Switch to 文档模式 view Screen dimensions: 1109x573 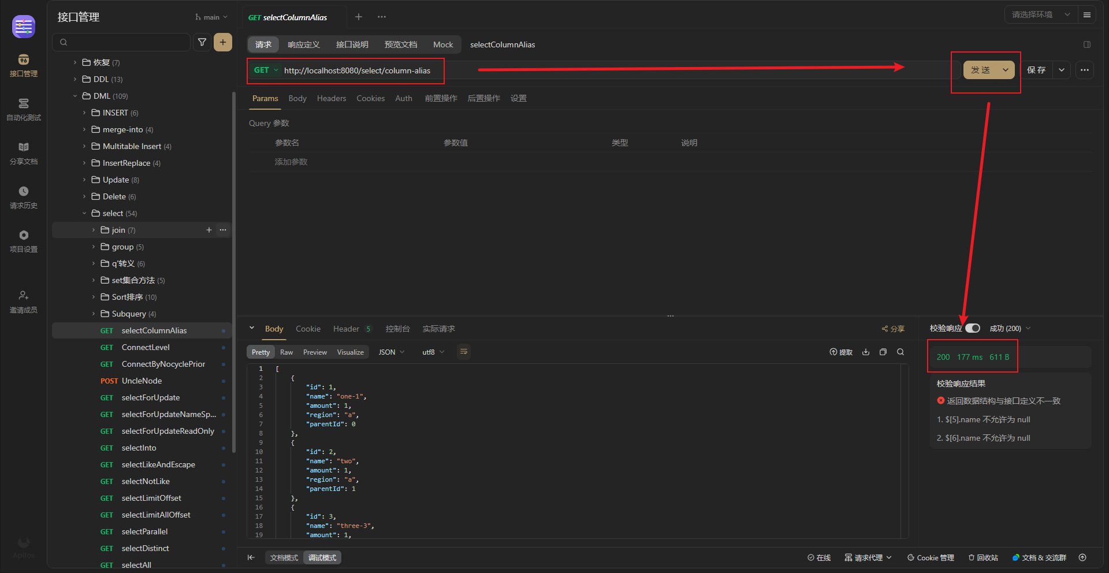[284, 557]
